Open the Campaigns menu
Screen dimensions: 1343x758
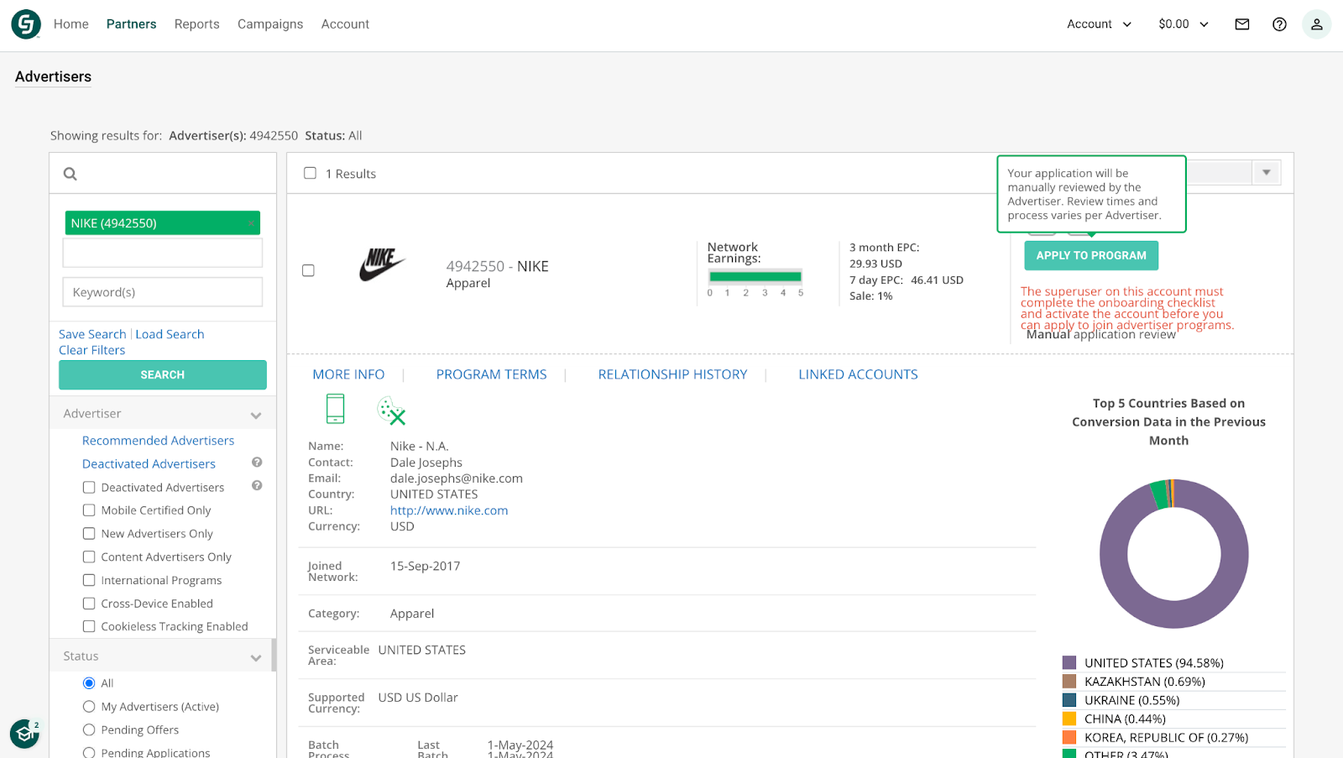point(270,24)
